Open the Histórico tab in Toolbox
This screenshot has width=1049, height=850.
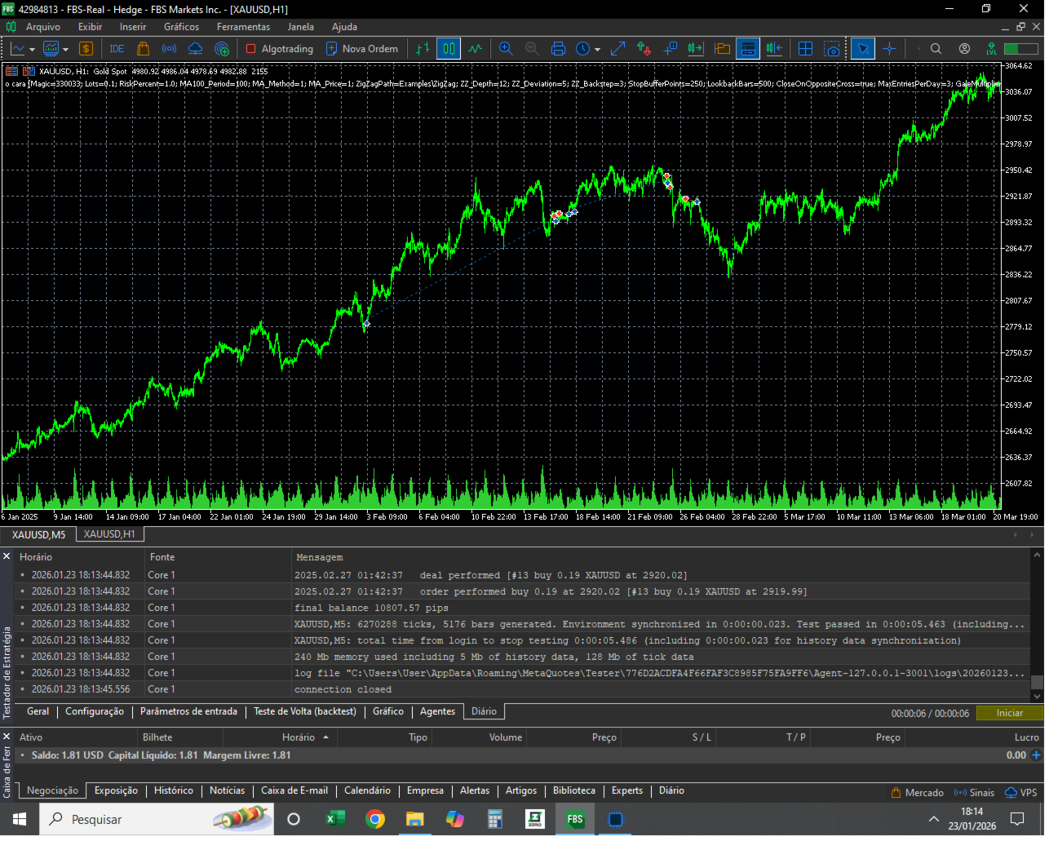pos(174,790)
